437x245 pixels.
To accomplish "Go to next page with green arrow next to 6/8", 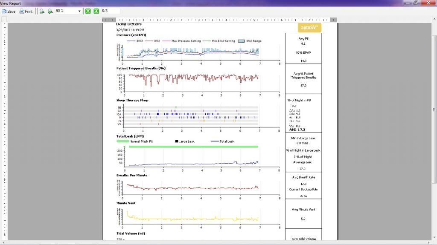I will 96,11.
